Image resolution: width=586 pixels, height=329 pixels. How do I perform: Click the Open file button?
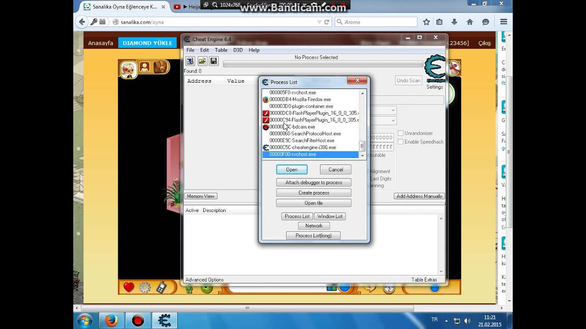[314, 203]
